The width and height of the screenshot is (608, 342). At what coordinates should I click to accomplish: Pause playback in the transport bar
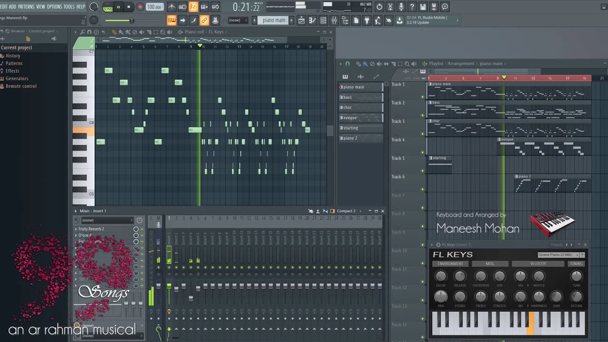tap(118, 7)
